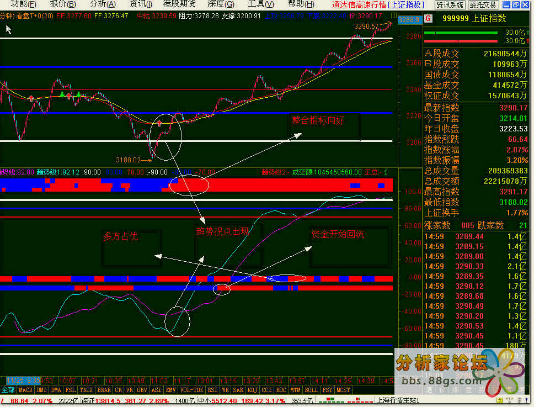The height and width of the screenshot is (407, 534).
Task: Click the small window-split icon above the chart
Action: pos(394,15)
